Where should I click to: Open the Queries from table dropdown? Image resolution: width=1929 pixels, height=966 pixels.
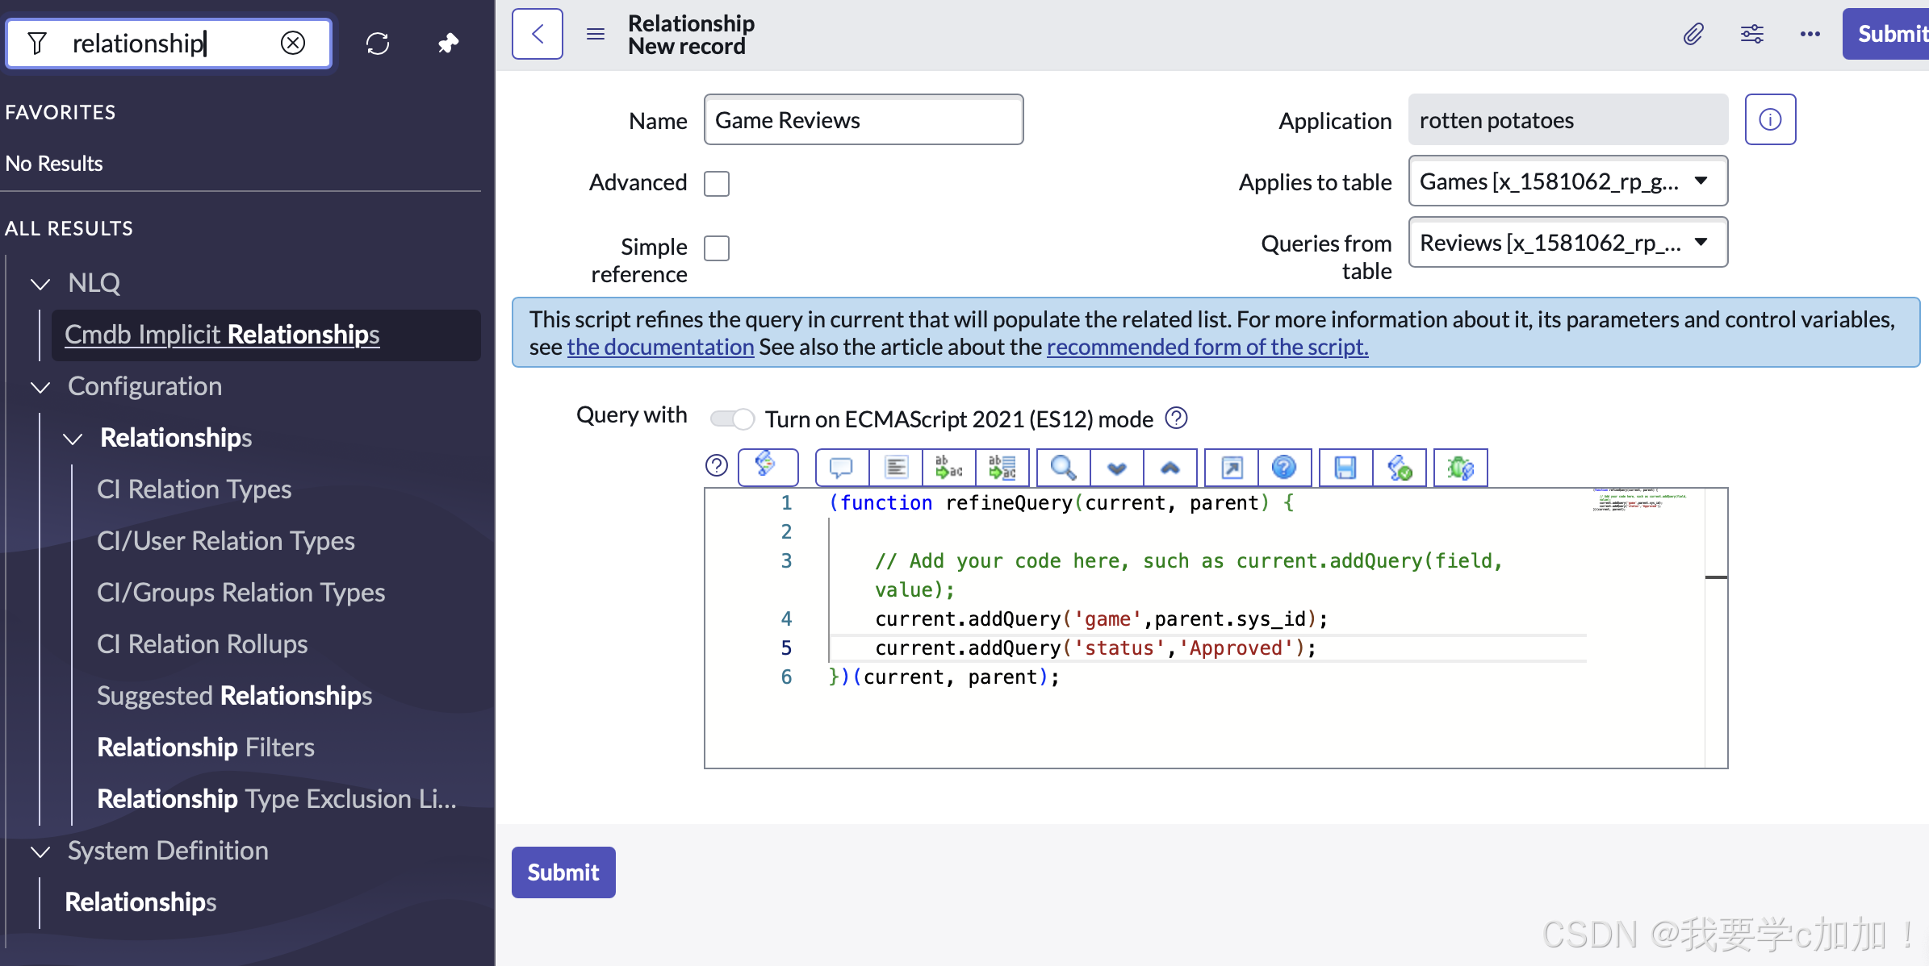coord(1567,243)
